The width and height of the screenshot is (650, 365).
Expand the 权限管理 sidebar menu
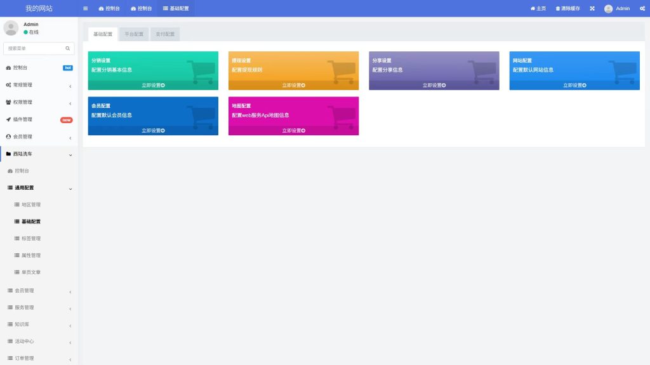click(x=39, y=102)
